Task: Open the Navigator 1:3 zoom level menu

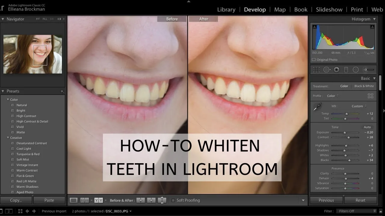Action: point(61,19)
